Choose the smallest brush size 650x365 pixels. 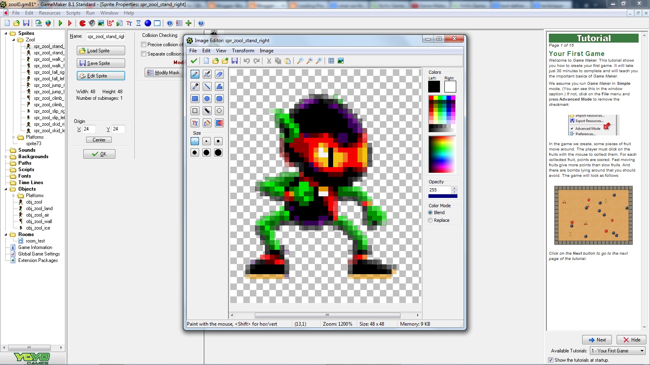[x=195, y=141]
